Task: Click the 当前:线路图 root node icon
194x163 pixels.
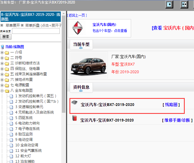Action: [2, 47]
